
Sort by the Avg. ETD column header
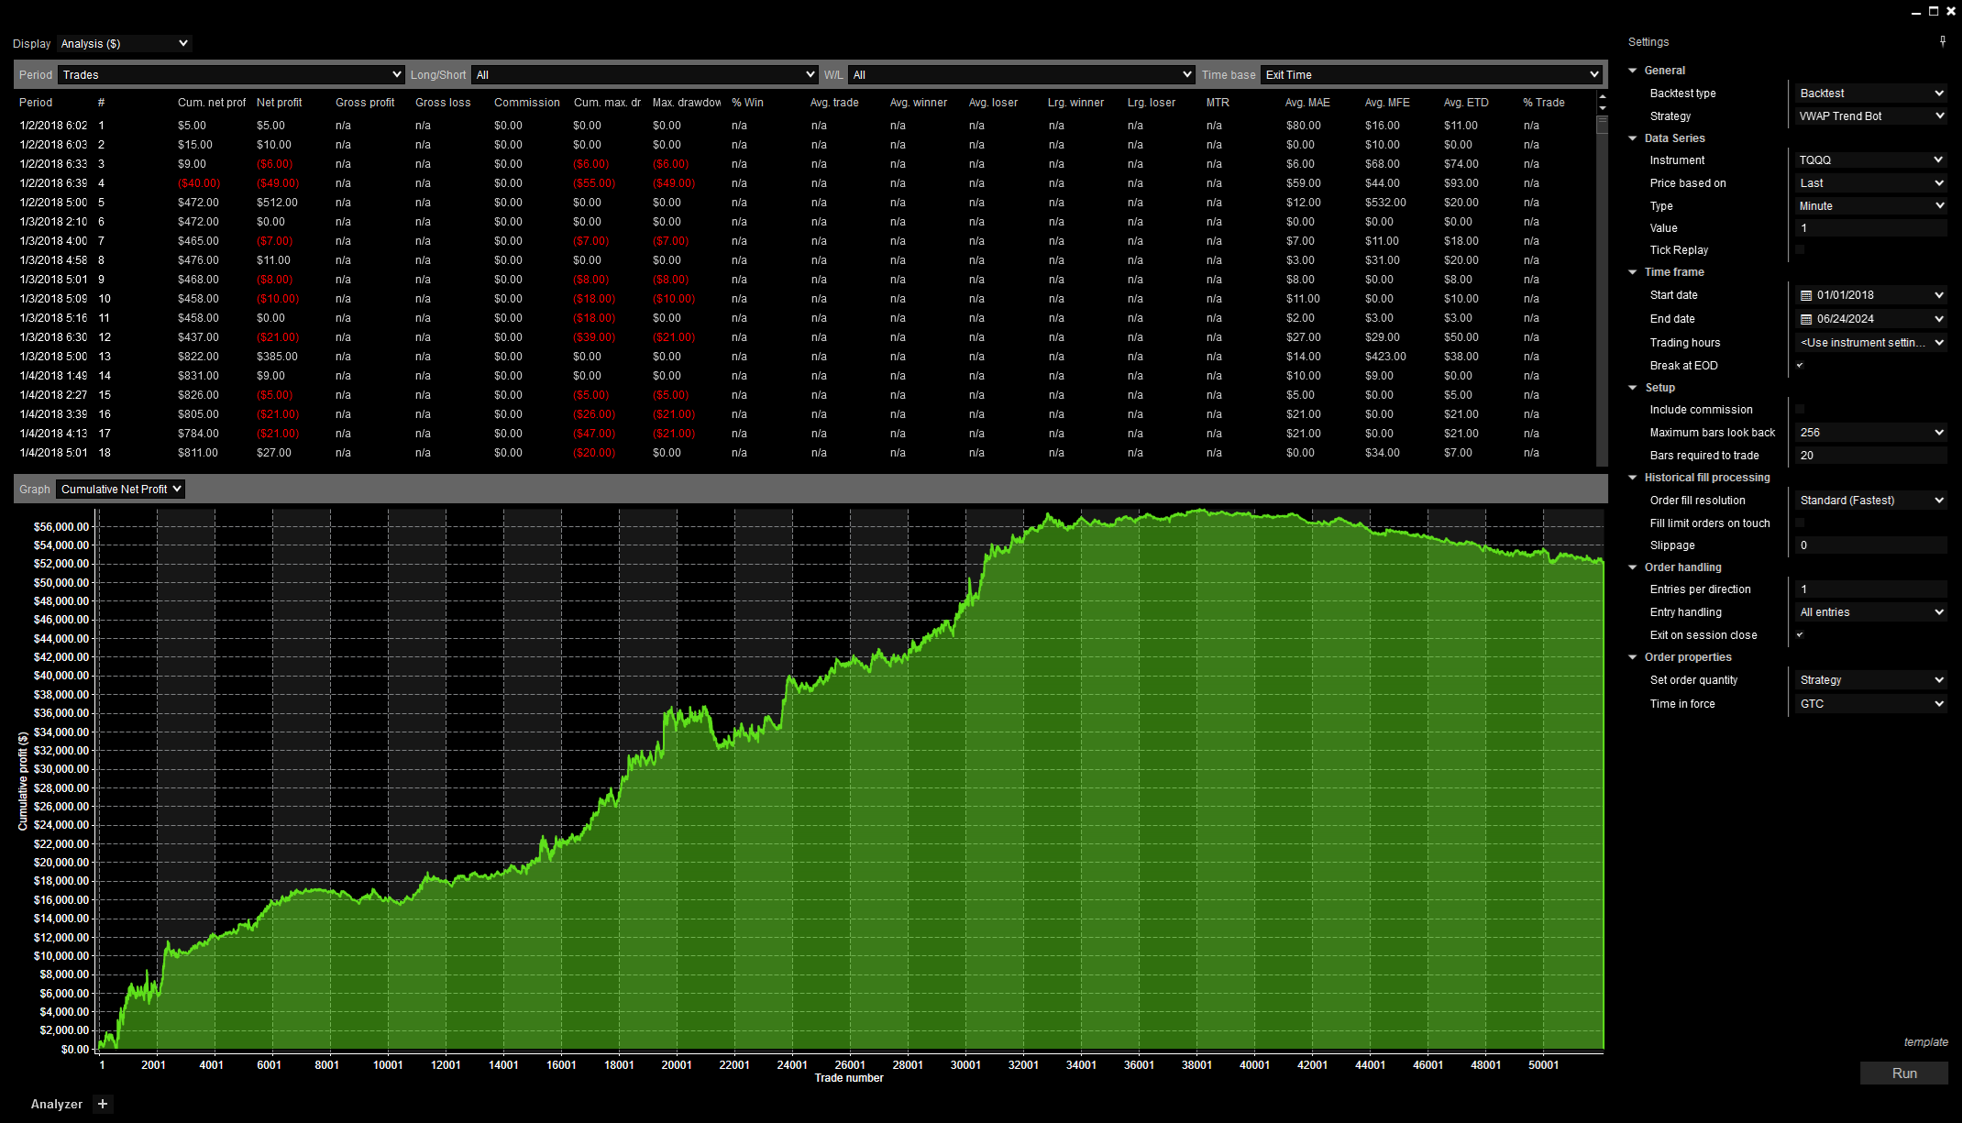tap(1466, 103)
